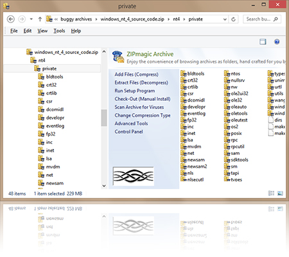Screen dimensions: 289x257
Task: Select the crtlib folder icon in file list
Action: click(x=184, y=87)
